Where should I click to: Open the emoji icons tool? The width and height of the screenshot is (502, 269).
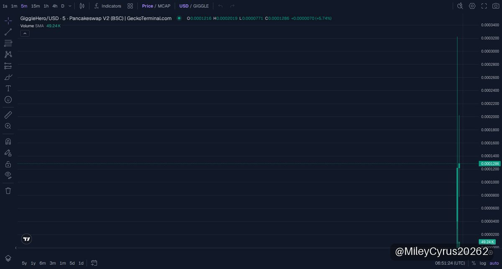click(x=8, y=99)
